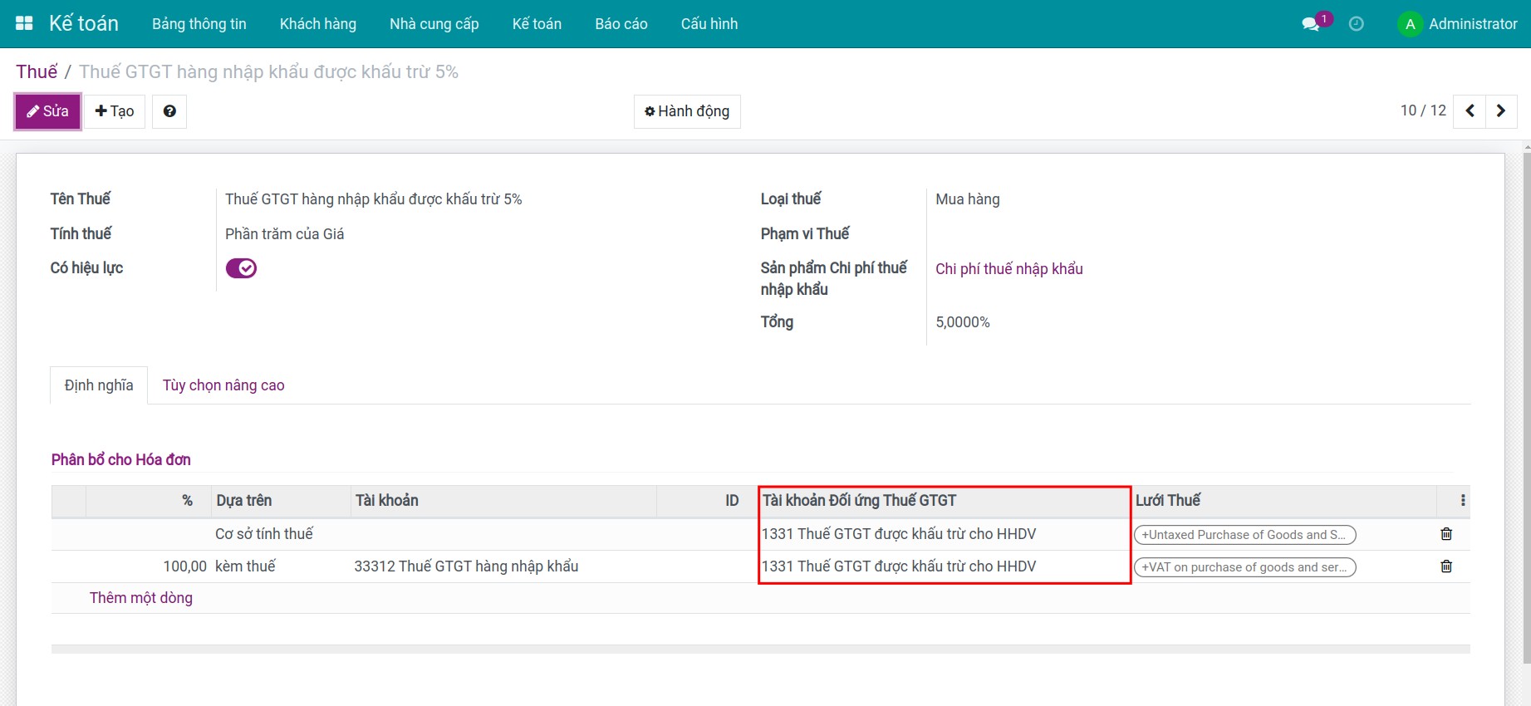Go to the next tax record
The width and height of the screenshot is (1531, 706).
[1500, 111]
